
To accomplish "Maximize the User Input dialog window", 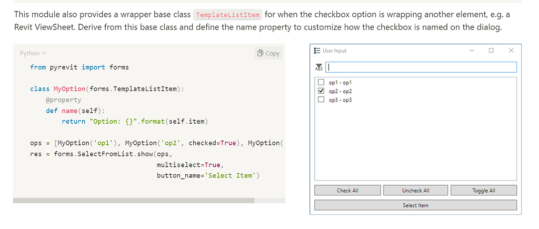I will pyautogui.click(x=491, y=51).
